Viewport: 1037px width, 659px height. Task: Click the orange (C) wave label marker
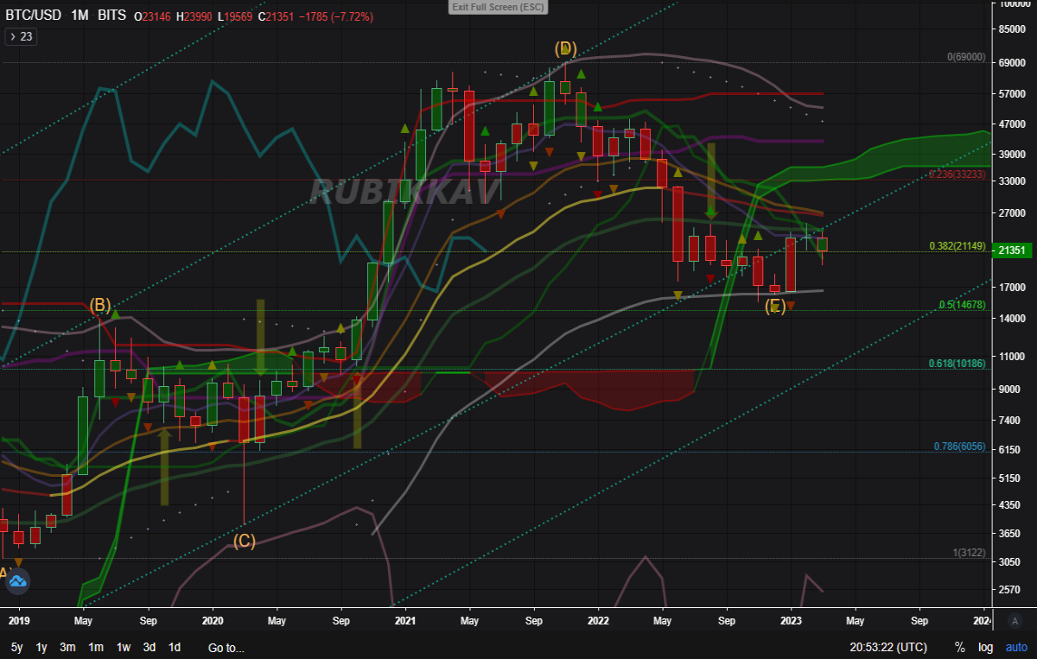coord(245,541)
